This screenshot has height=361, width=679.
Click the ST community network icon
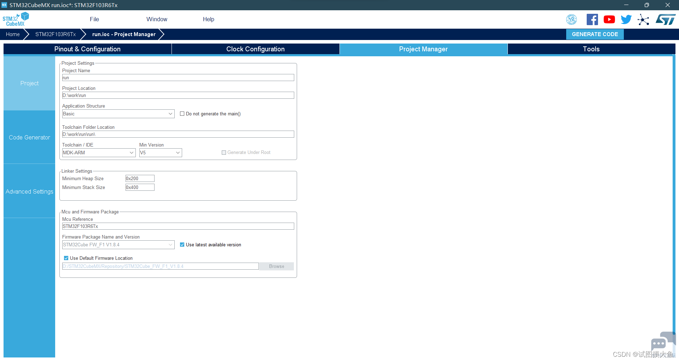pos(643,19)
